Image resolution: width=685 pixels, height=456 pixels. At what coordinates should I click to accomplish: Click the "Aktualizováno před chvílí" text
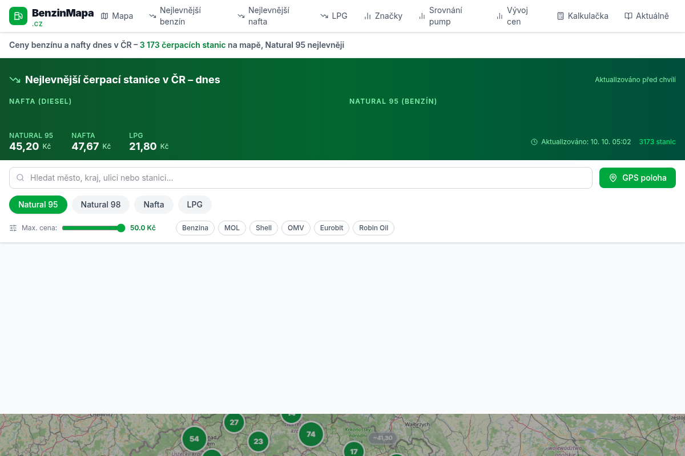click(635, 80)
